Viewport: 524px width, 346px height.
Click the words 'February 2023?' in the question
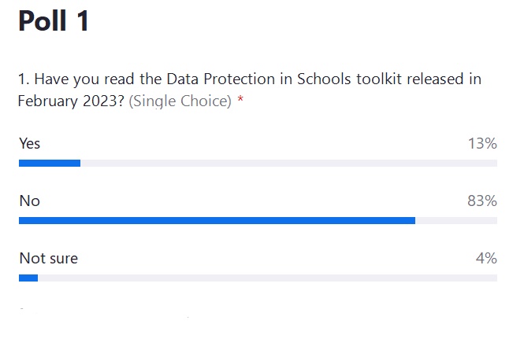coord(71,101)
